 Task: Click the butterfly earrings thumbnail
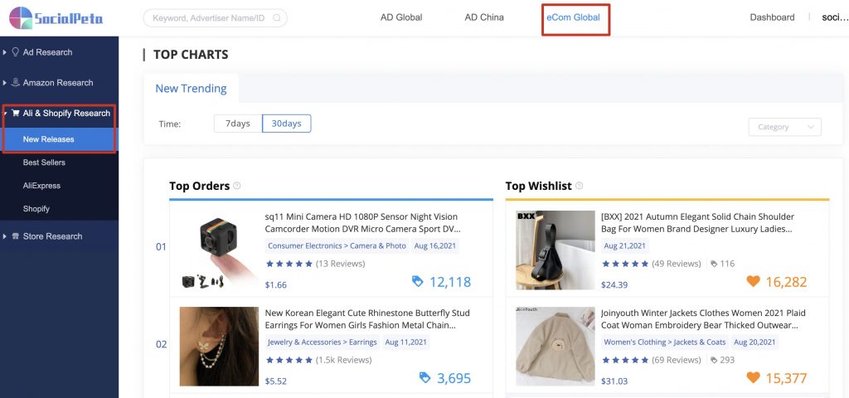tap(219, 346)
